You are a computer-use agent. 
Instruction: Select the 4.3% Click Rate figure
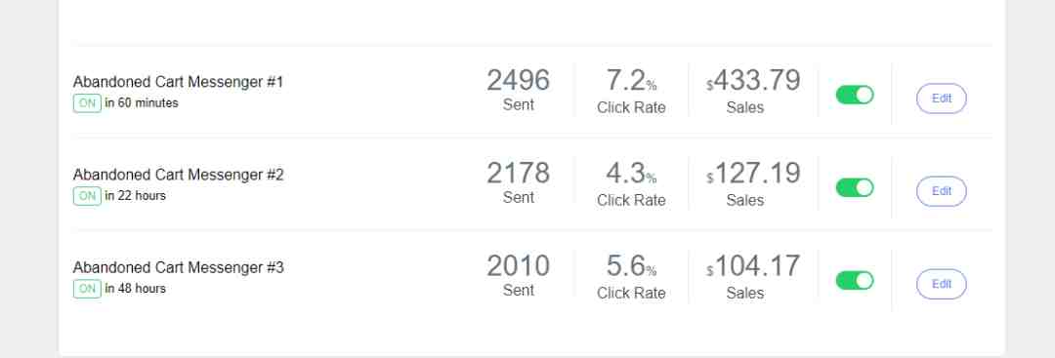631,174
